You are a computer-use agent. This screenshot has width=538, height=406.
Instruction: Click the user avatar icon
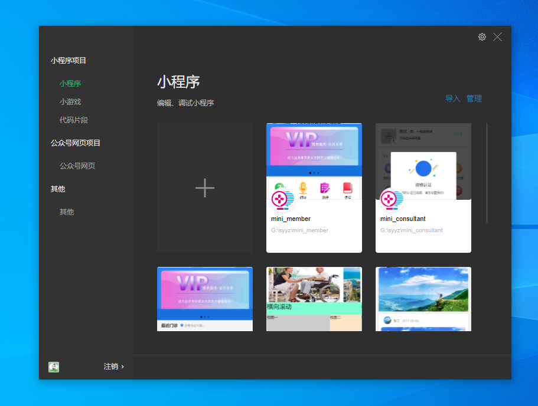(x=54, y=367)
